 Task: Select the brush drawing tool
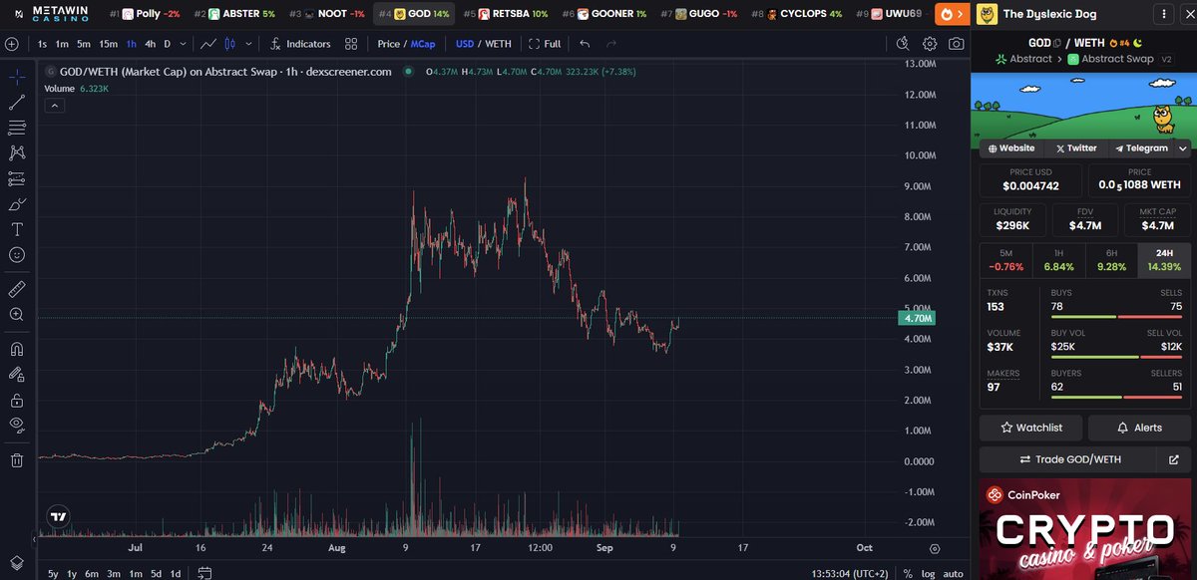point(17,204)
